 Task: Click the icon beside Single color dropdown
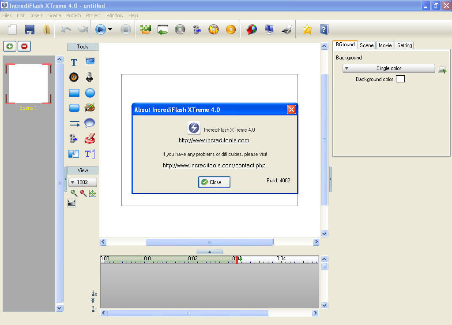coord(442,69)
